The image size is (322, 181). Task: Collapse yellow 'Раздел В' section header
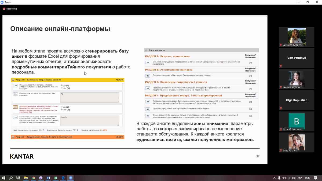pos(67,80)
